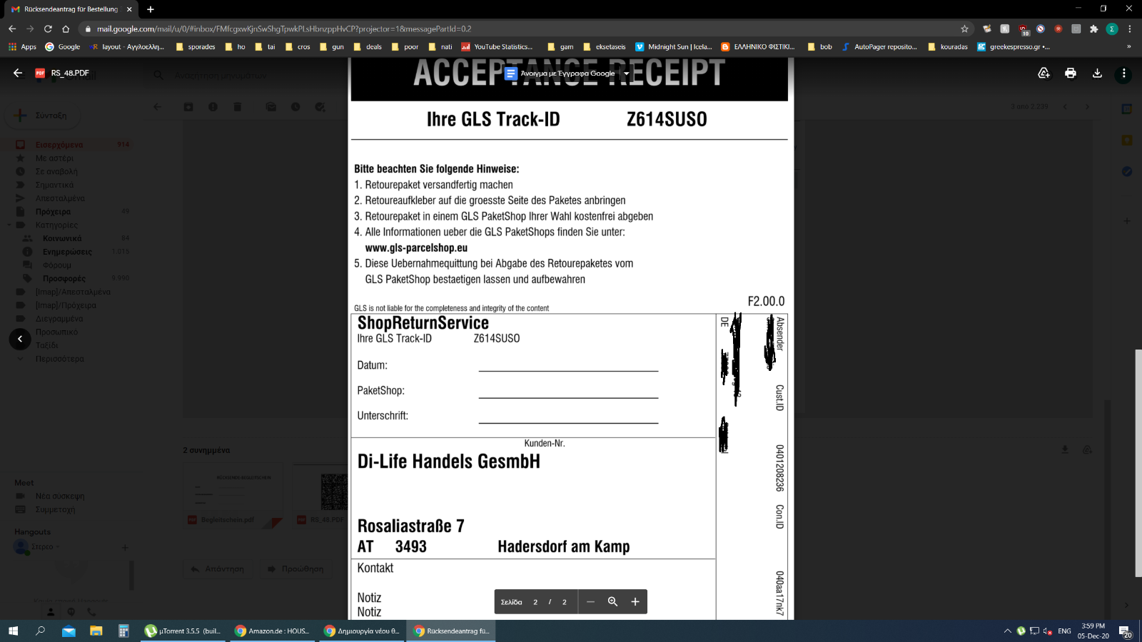Screen dimensions: 1142x642
Task: Show hidden system tray icons
Action: [1007, 631]
